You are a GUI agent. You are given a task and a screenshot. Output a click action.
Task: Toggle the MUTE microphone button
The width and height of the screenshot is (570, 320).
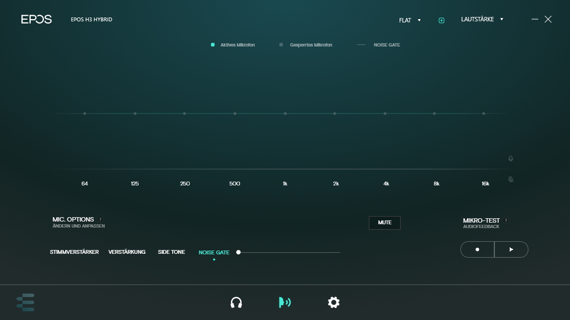(x=384, y=223)
